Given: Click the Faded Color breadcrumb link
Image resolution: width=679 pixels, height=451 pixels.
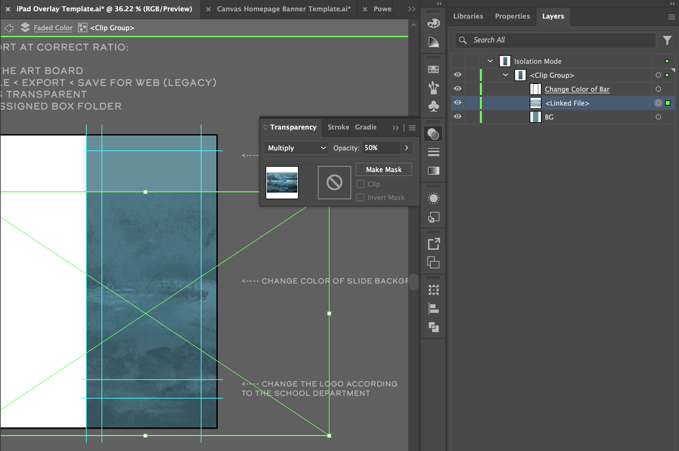Looking at the screenshot, I should point(53,28).
